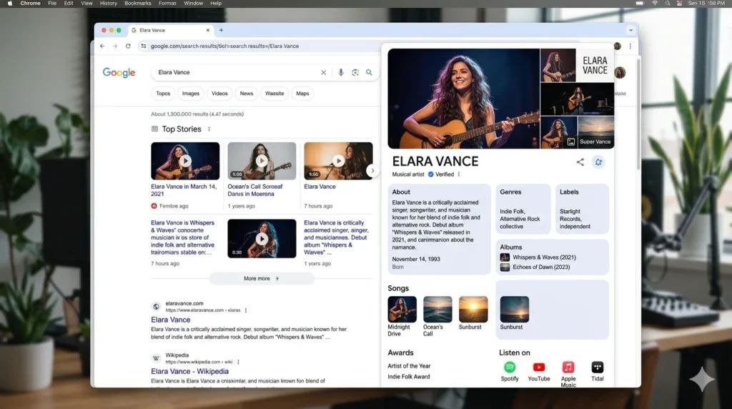Clear the search box with X icon

point(324,72)
